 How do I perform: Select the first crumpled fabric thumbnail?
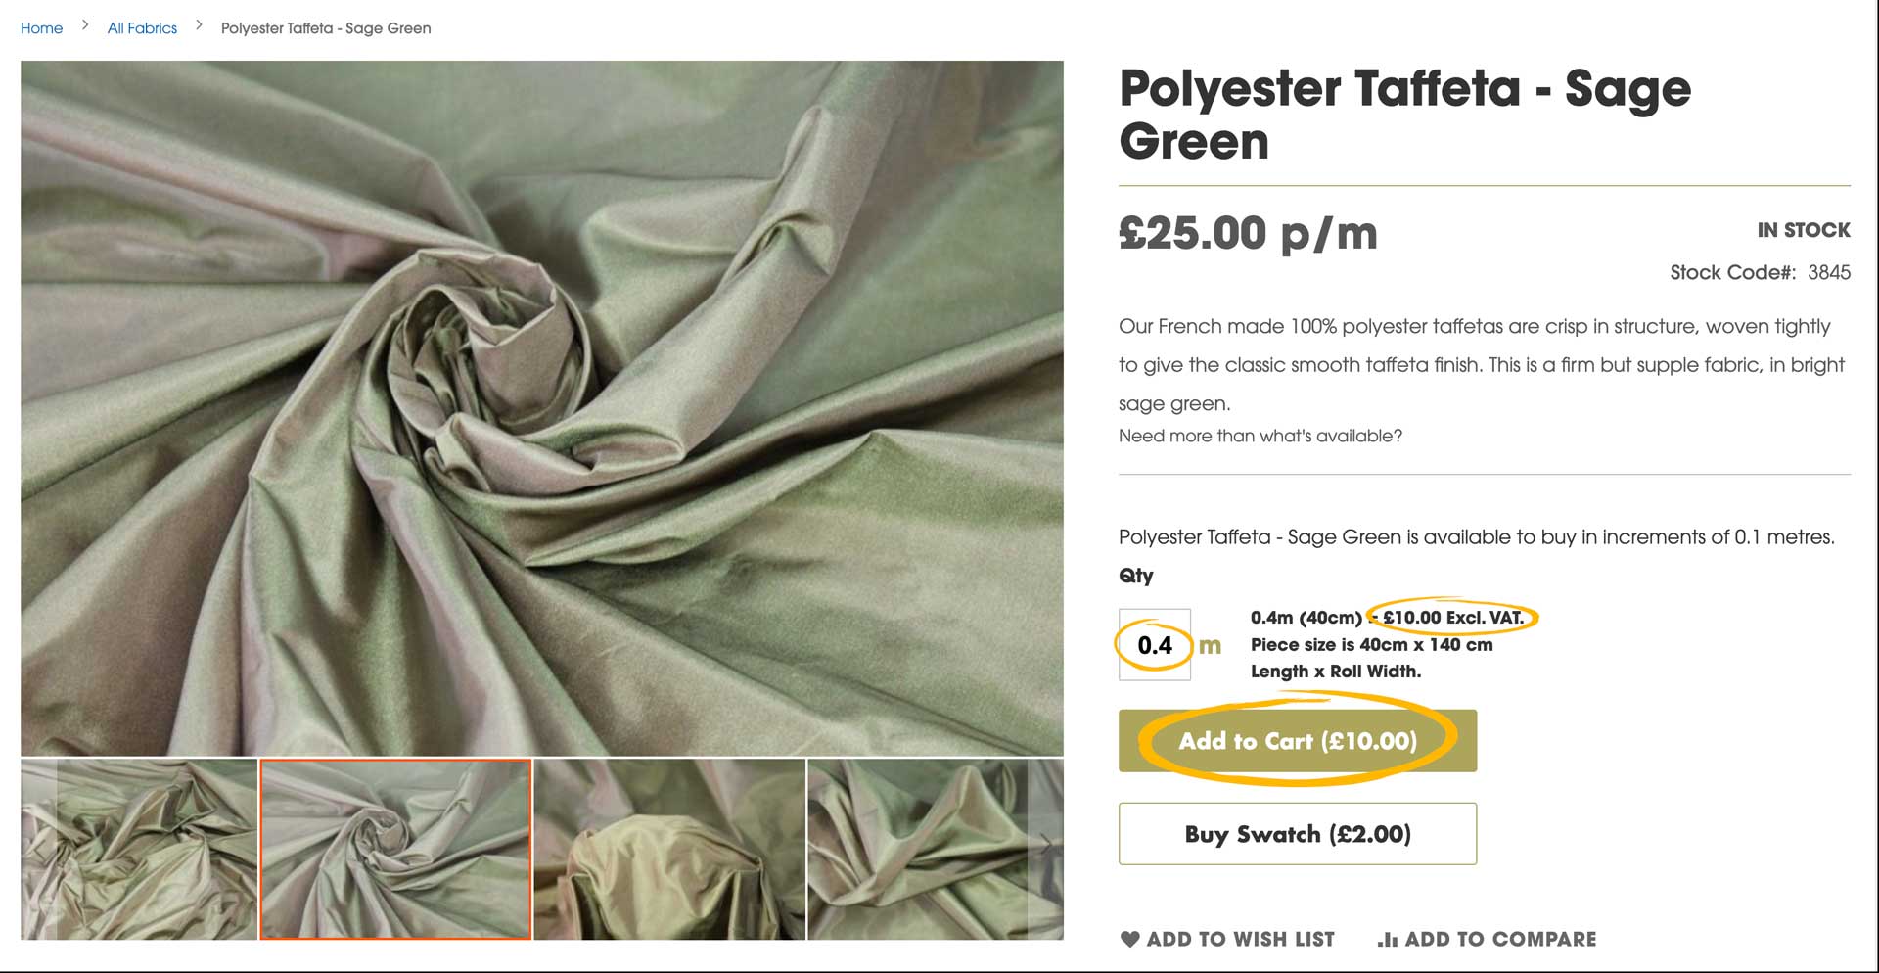[139, 849]
